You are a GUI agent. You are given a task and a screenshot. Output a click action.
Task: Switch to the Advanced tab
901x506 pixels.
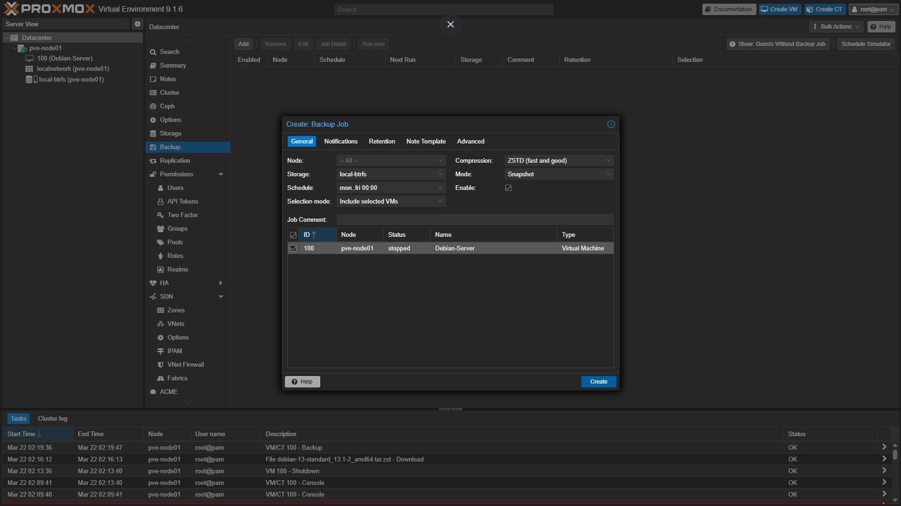[470, 142]
